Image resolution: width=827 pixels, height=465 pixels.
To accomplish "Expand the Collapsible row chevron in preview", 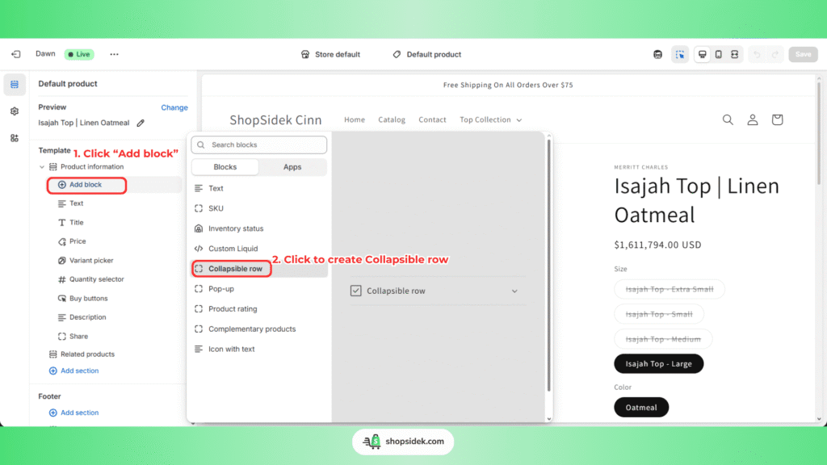I will (x=514, y=291).
